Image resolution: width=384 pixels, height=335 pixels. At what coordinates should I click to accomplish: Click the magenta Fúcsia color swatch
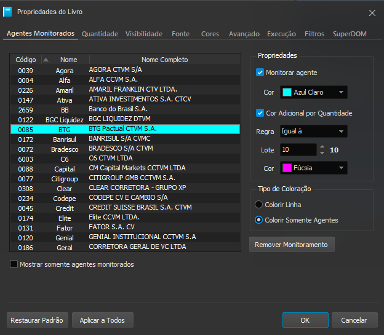coord(287,168)
